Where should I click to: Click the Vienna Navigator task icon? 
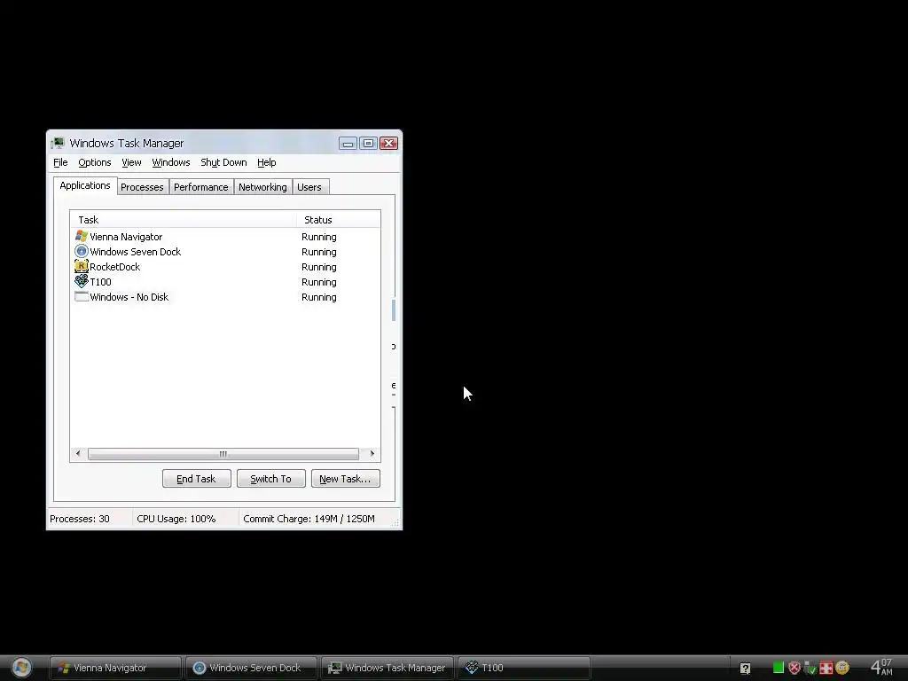point(81,236)
